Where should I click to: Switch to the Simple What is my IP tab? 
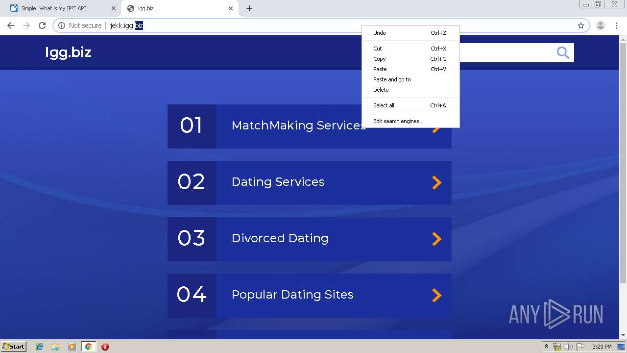[60, 8]
